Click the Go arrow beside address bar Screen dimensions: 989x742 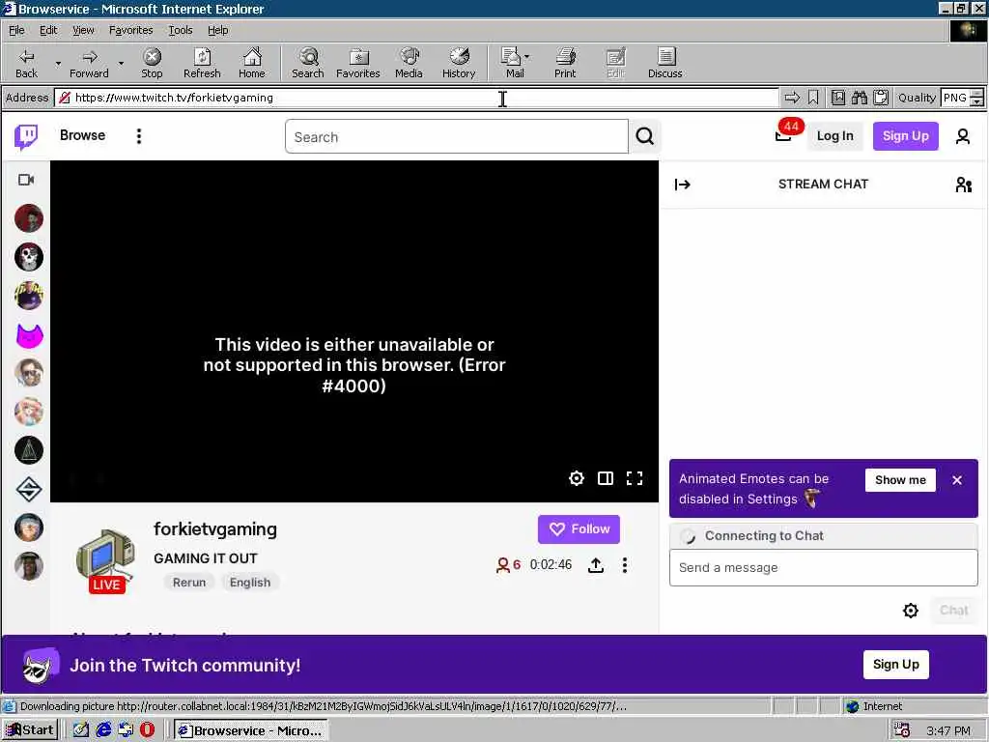coord(792,98)
